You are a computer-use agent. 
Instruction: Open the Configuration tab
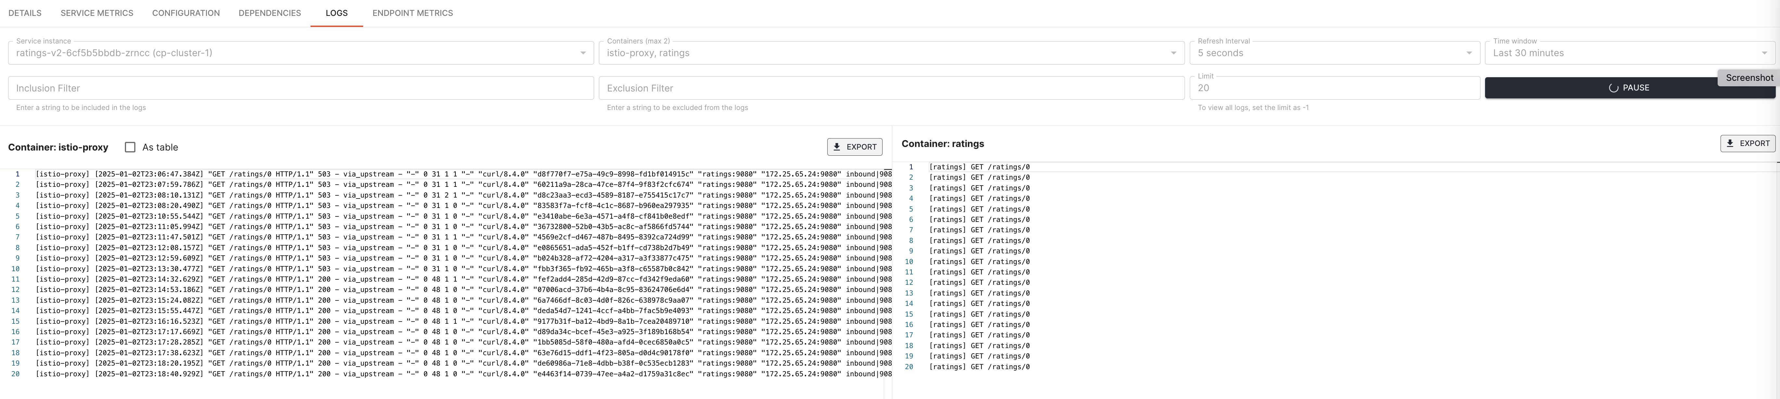click(x=186, y=13)
